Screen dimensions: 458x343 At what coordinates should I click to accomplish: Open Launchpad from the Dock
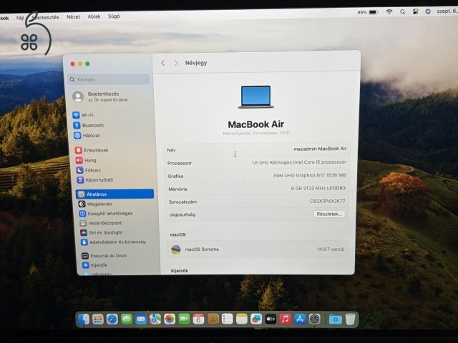[x=98, y=319]
